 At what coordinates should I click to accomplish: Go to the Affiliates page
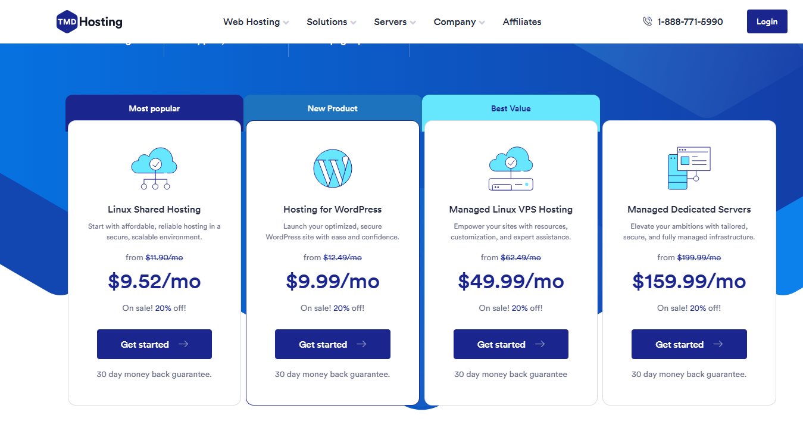[x=522, y=21]
